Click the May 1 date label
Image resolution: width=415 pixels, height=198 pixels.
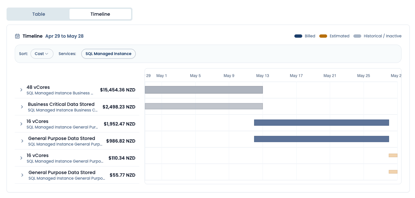[162, 76]
